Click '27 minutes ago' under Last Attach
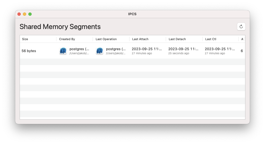 tap(142, 53)
